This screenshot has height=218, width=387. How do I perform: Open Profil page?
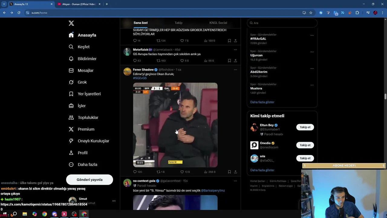[x=78, y=153]
